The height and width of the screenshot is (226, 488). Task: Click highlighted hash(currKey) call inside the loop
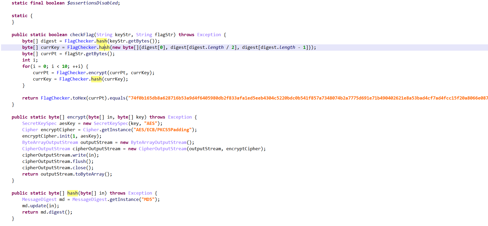point(96,79)
